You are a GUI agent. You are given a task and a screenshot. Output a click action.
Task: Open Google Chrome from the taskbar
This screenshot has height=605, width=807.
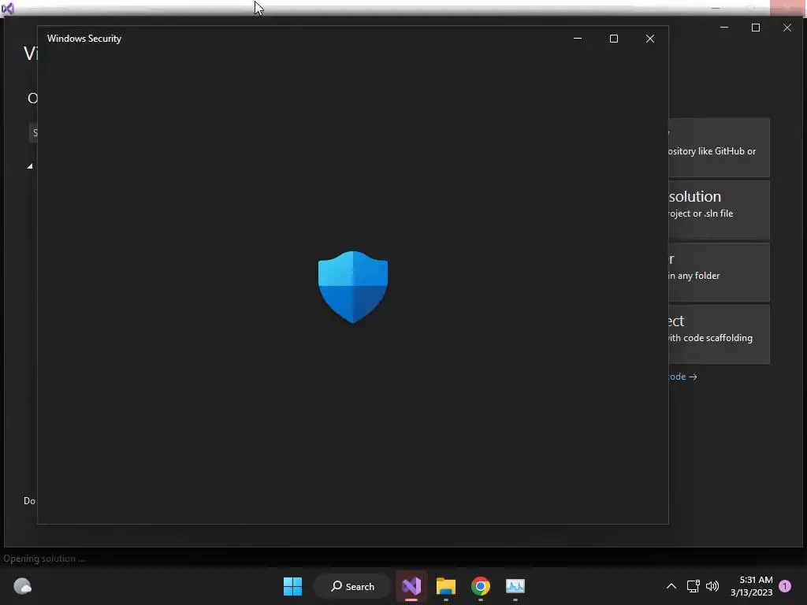pyautogui.click(x=480, y=586)
